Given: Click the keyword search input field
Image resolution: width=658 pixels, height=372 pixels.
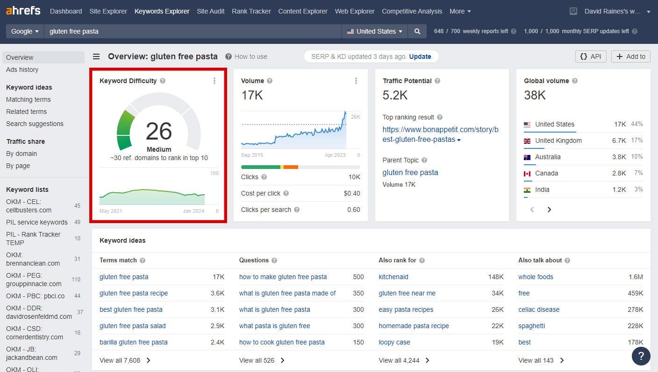Looking at the screenshot, I should click(193, 31).
